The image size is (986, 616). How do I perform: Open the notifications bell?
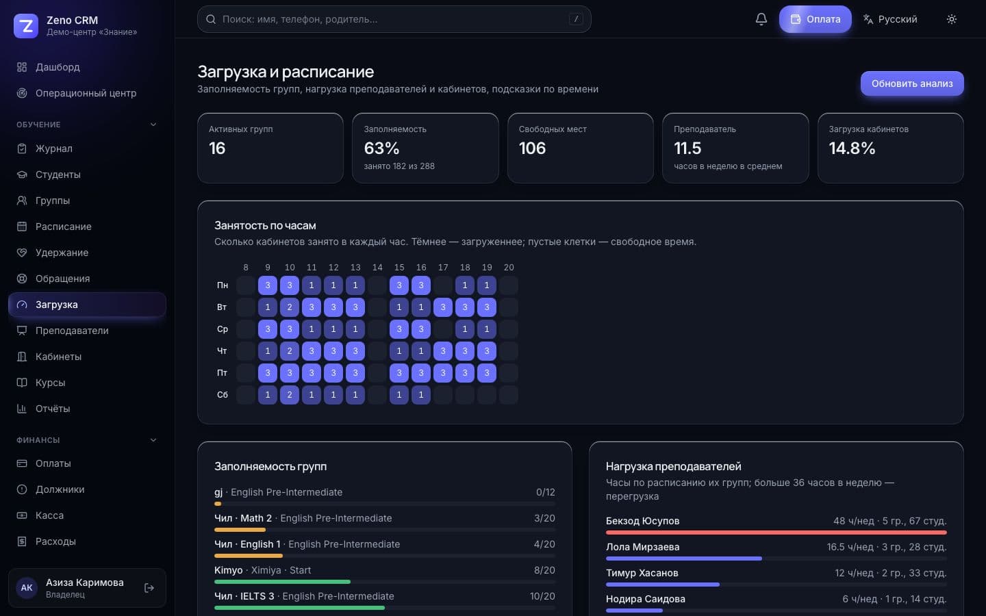point(761,19)
